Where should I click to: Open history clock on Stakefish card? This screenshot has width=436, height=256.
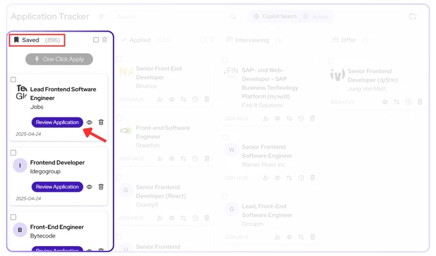[x=195, y=159]
